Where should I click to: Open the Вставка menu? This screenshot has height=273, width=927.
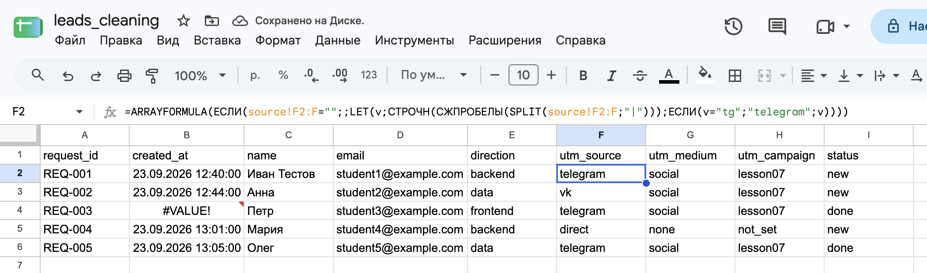coord(217,41)
